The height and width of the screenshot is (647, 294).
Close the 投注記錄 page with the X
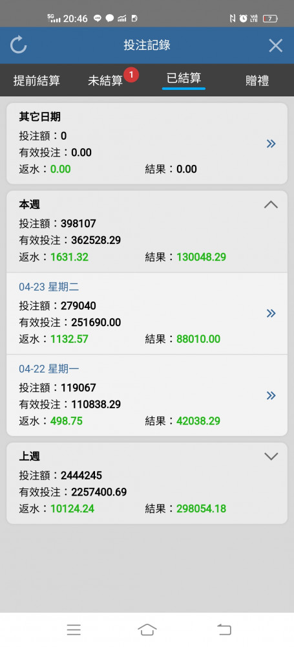275,45
